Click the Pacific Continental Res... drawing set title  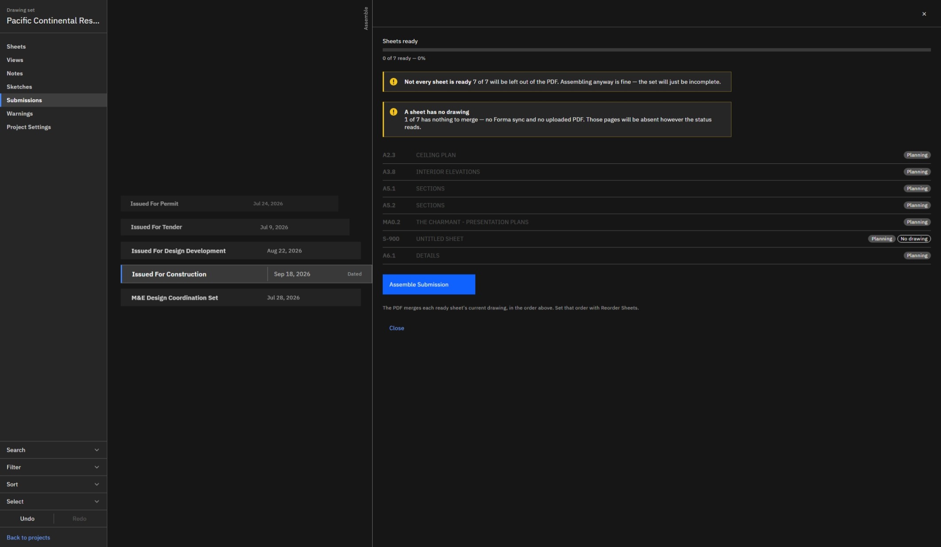tap(53, 21)
